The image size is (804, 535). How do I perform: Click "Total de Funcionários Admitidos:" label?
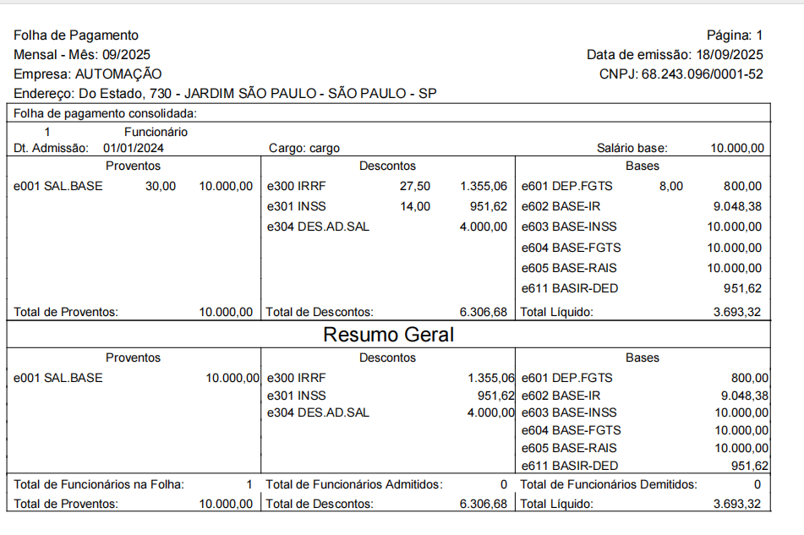[x=354, y=484]
